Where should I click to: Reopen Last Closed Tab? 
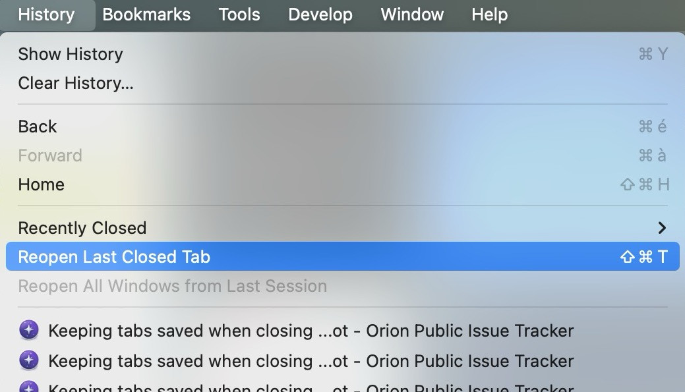tap(114, 257)
